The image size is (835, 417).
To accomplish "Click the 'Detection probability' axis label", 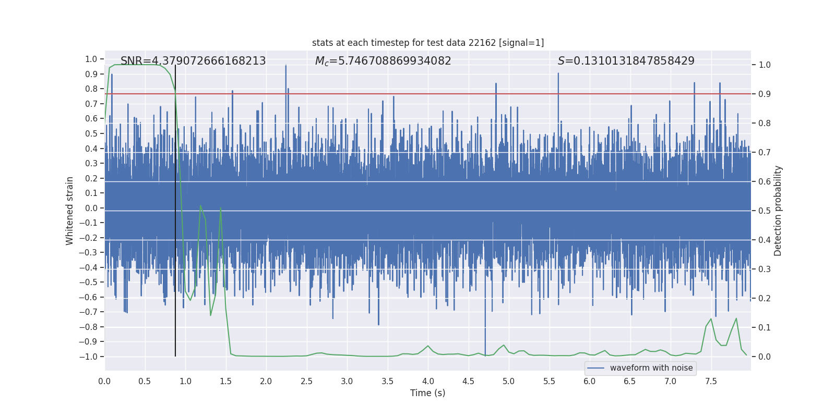I will [x=778, y=211].
